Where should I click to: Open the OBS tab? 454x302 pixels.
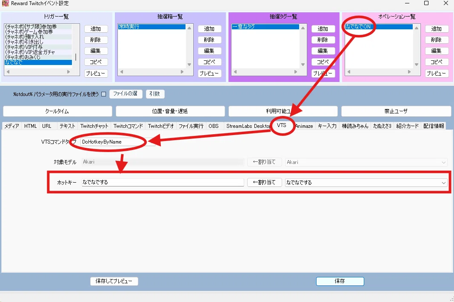(x=214, y=126)
